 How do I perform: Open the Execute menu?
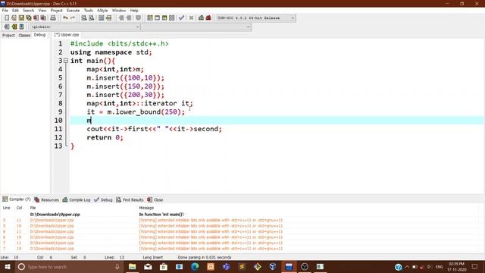(74, 11)
